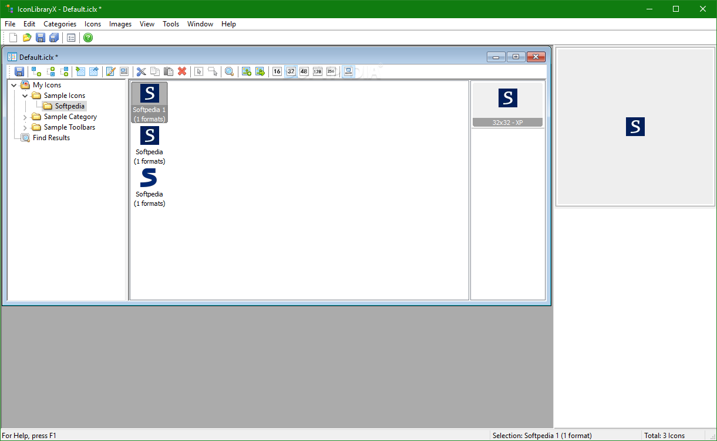The width and height of the screenshot is (717, 441).
Task: Expand the Sample Category folder
Action: coord(25,117)
